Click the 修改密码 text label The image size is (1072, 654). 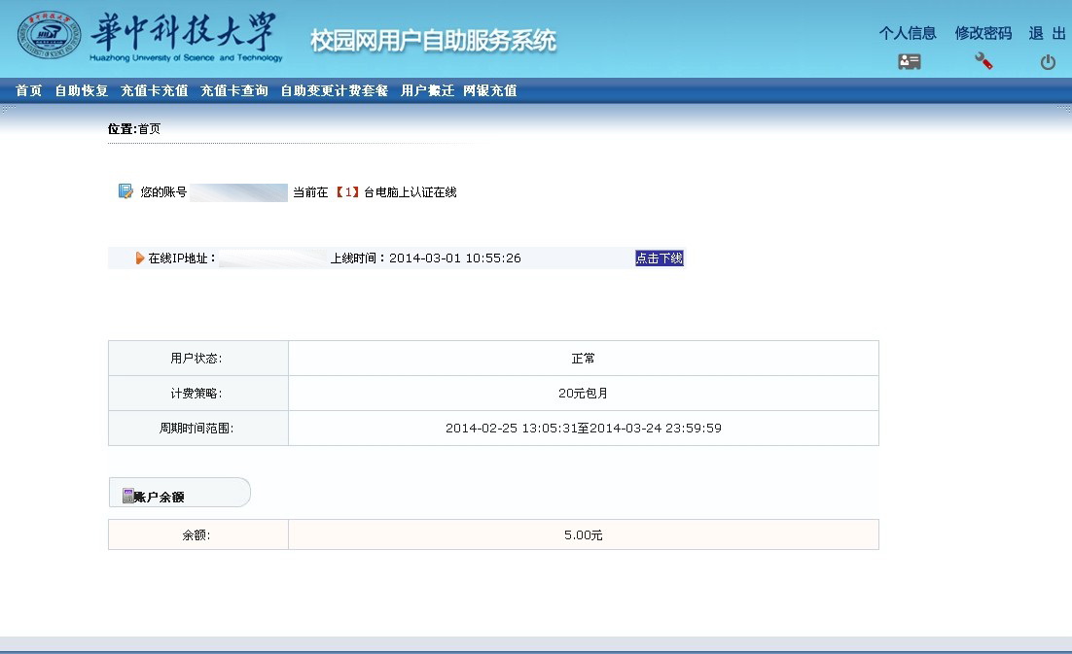[983, 32]
